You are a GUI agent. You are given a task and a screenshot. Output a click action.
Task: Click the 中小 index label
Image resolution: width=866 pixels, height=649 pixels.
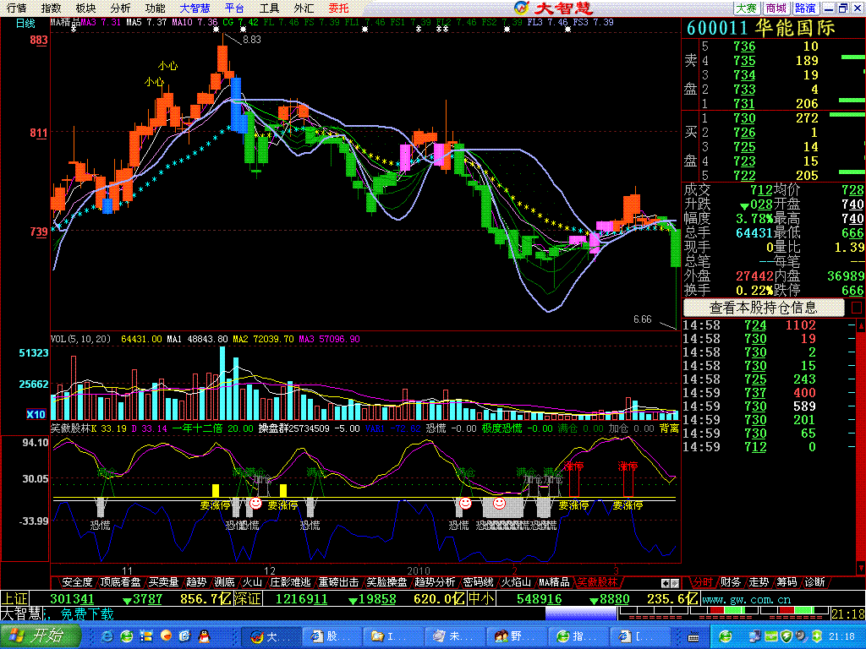(x=481, y=599)
